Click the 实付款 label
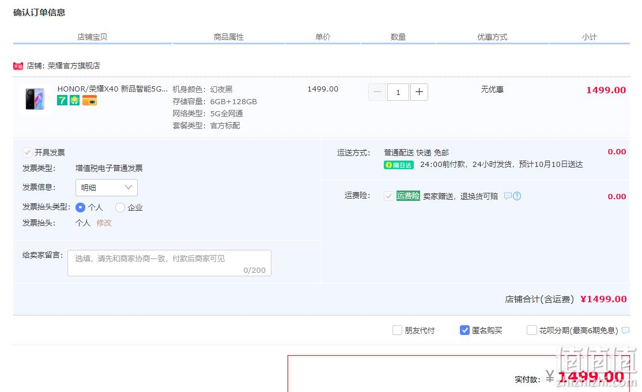This screenshot has width=642, height=392. (x=527, y=379)
